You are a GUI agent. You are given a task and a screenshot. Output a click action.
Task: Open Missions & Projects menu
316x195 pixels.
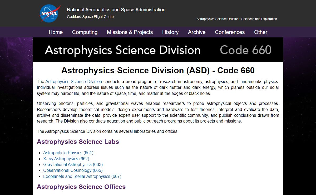(130, 32)
